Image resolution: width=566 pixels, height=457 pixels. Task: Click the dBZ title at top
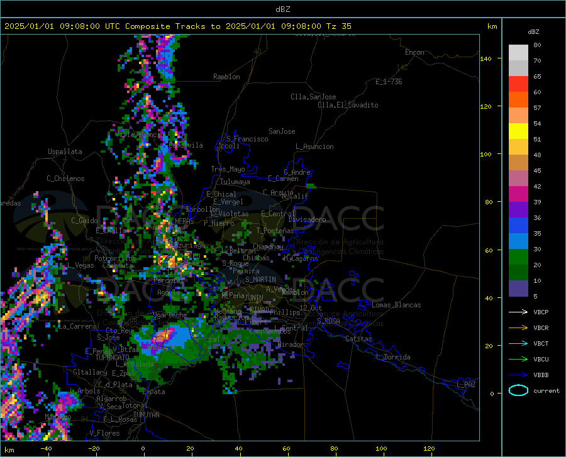[282, 9]
